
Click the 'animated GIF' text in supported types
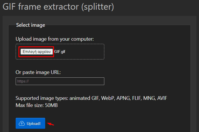(x=84, y=98)
